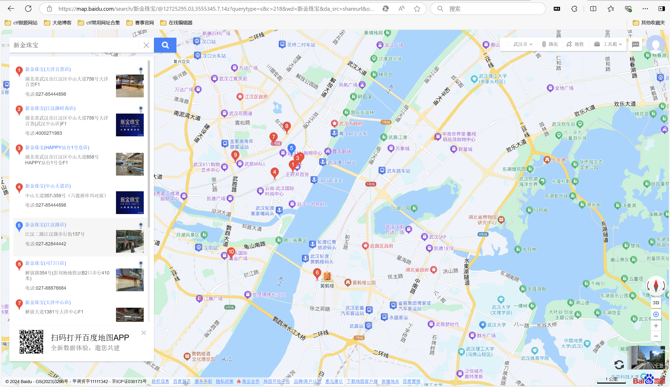Click the compass north indicator

coord(656,286)
